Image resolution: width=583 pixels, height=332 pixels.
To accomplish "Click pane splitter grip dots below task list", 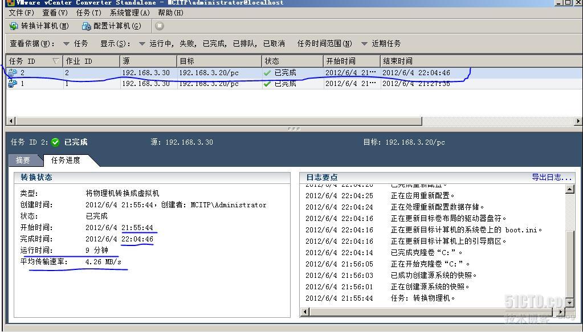I will click(x=294, y=129).
